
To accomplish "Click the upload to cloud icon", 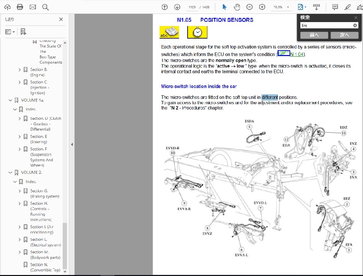I will (x=7, y=7).
